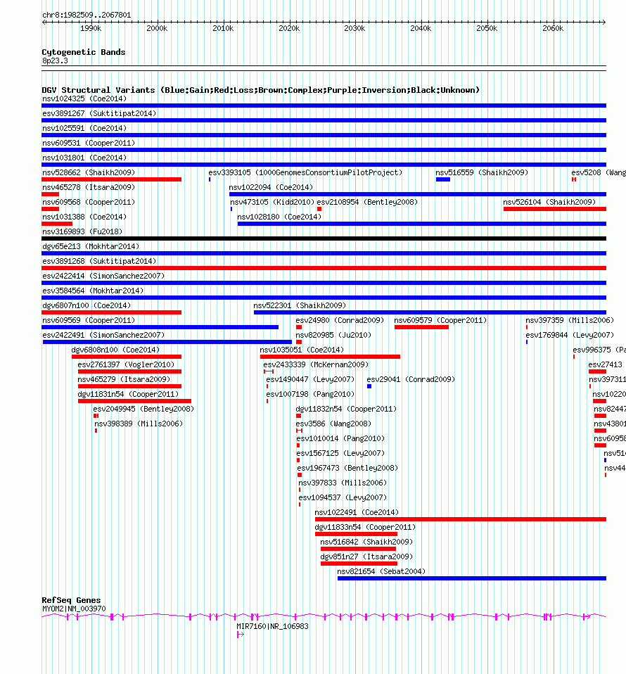The width and height of the screenshot is (626, 674).
Task: Click the nsv609569 (Cooper2011) blue bar
Action: click(x=160, y=328)
